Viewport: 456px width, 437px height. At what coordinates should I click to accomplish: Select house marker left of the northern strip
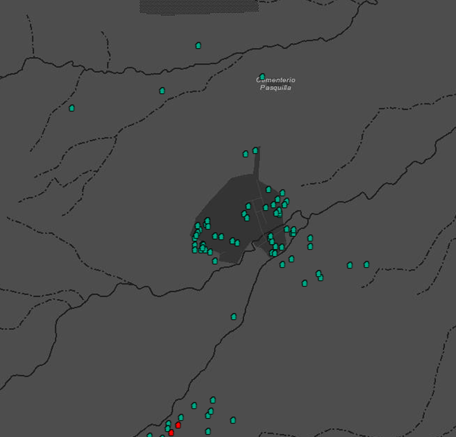[246, 154]
